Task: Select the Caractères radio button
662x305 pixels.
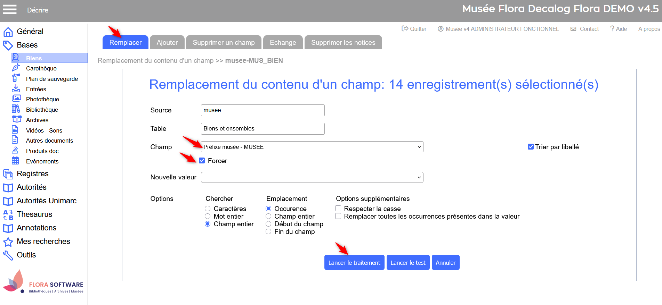Action: pyautogui.click(x=208, y=209)
